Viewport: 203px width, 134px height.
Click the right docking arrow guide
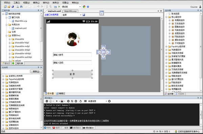pos(108,52)
